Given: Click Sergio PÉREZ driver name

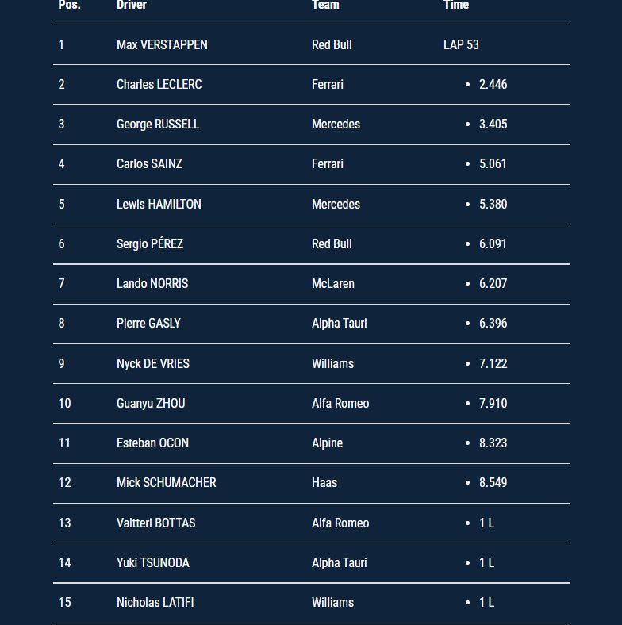Looking at the screenshot, I should point(150,243).
